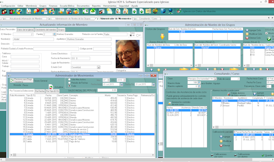The image size is (274, 162).
Task: Choose the F radio button for Sexo
Action: (x=138, y=35)
